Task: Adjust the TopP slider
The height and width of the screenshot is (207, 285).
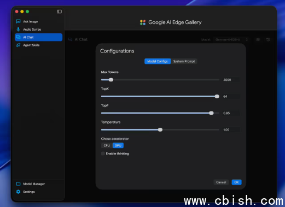Action: pos(211,113)
